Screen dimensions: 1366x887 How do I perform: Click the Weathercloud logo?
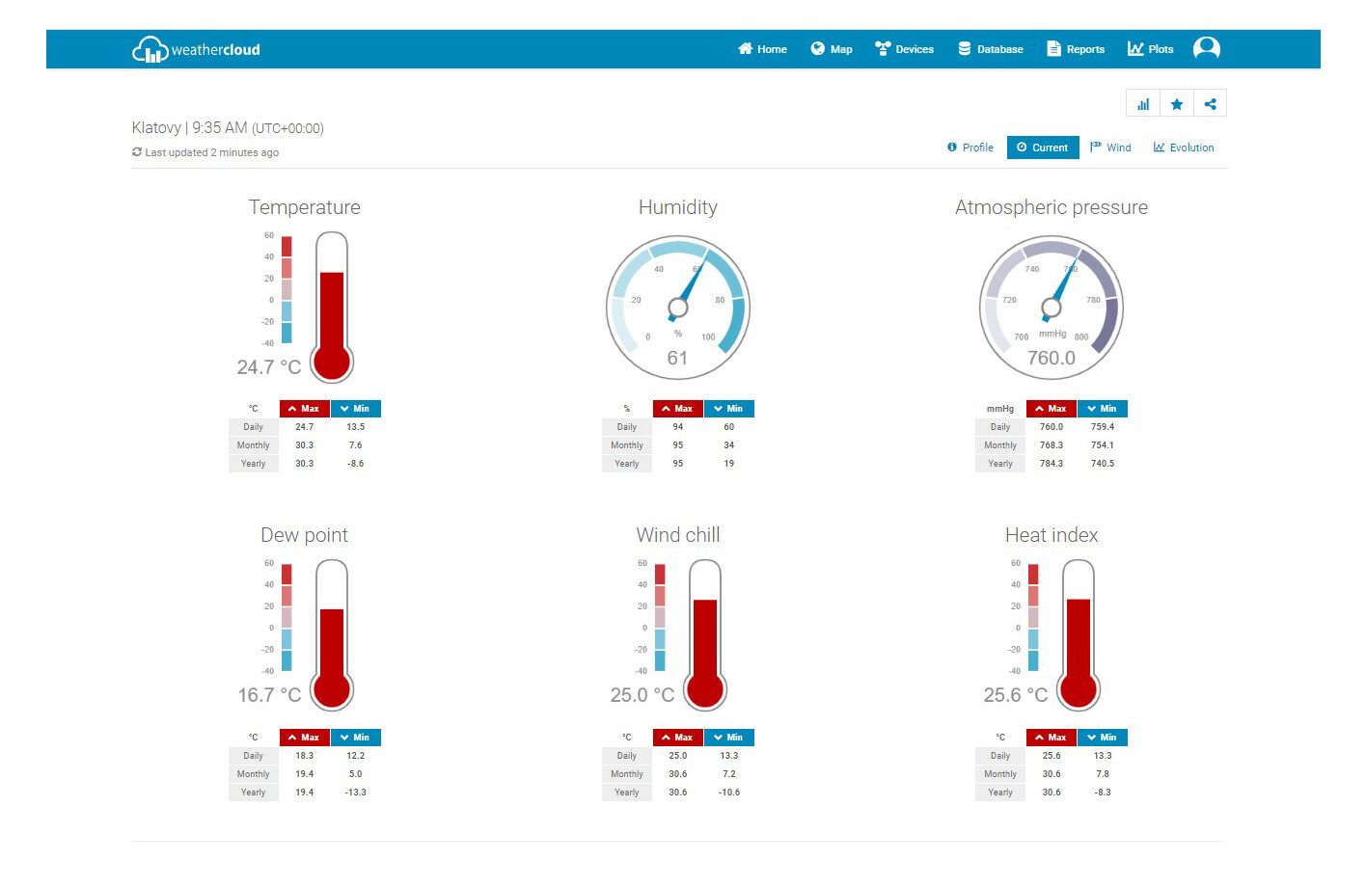[196, 49]
